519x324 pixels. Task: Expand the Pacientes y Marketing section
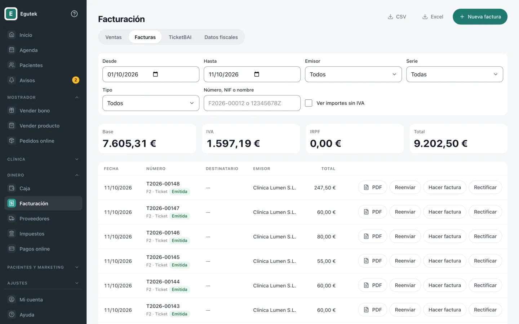(x=43, y=267)
